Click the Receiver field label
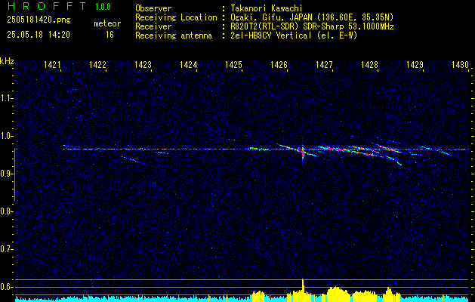475x302 pixels. [x=153, y=26]
